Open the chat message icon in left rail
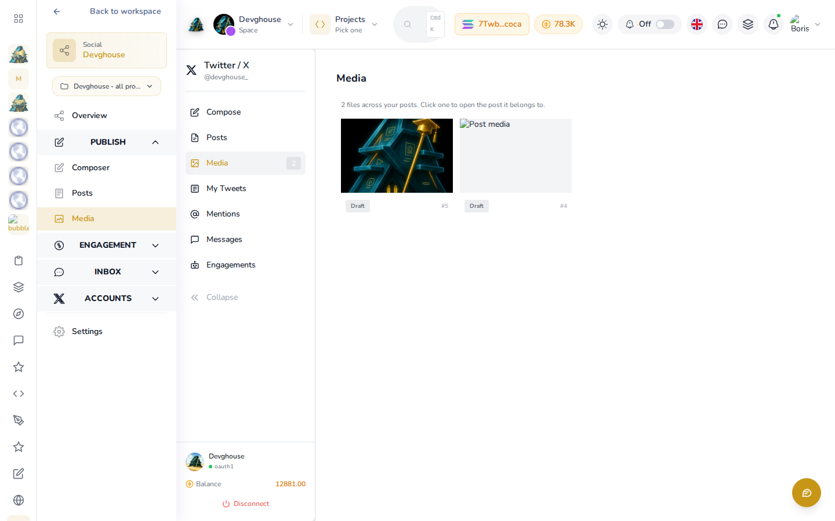Screen dimensions: 835x521 [x=19, y=340]
